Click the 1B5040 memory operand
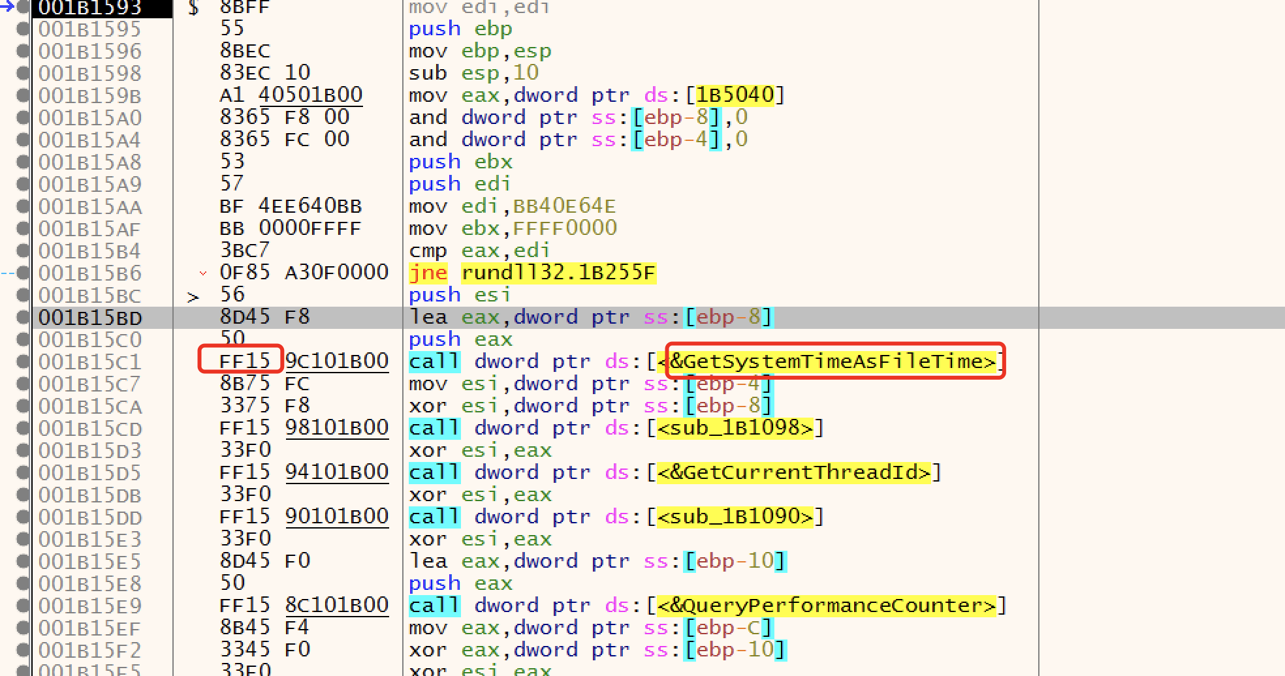 [735, 95]
